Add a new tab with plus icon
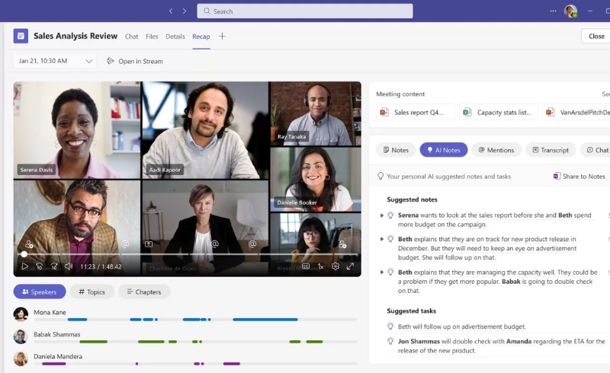The height and width of the screenshot is (373, 610). tap(222, 36)
